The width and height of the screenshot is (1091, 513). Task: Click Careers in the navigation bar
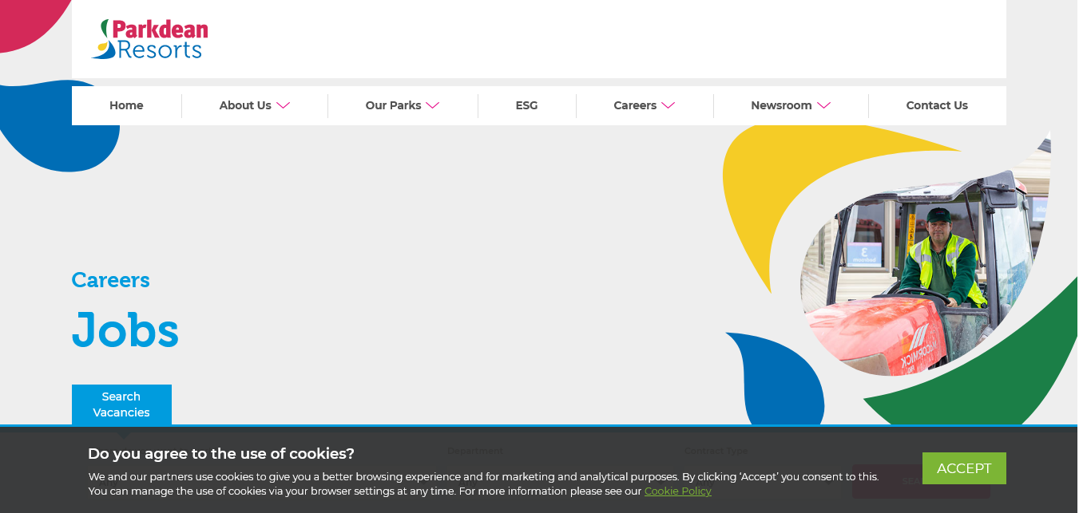pyautogui.click(x=635, y=105)
